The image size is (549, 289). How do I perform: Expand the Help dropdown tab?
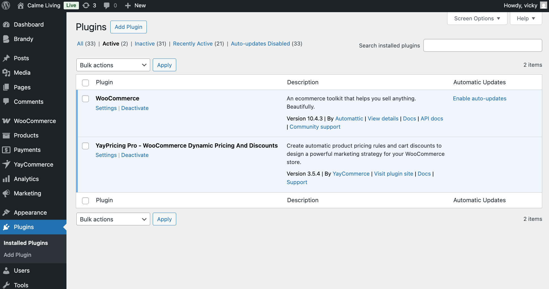pyautogui.click(x=526, y=18)
